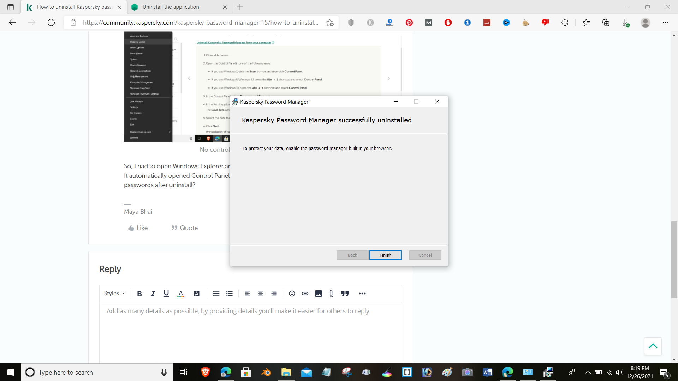Screen dimensions: 678x381
Task: Click the Like button under post
Action: [x=138, y=228]
